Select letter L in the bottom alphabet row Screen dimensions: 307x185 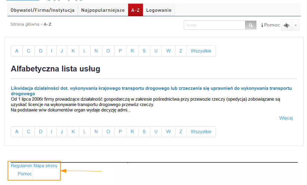point(85,132)
